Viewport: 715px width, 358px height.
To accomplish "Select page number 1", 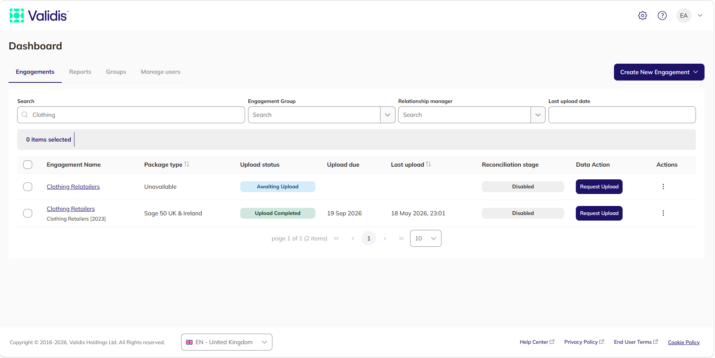I will click(x=369, y=239).
